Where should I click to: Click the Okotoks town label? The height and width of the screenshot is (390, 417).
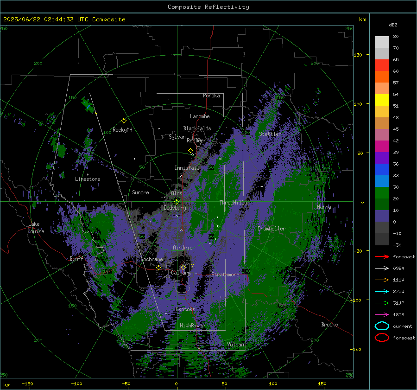point(185,309)
